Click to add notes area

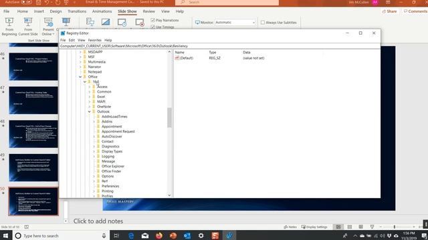(98, 221)
